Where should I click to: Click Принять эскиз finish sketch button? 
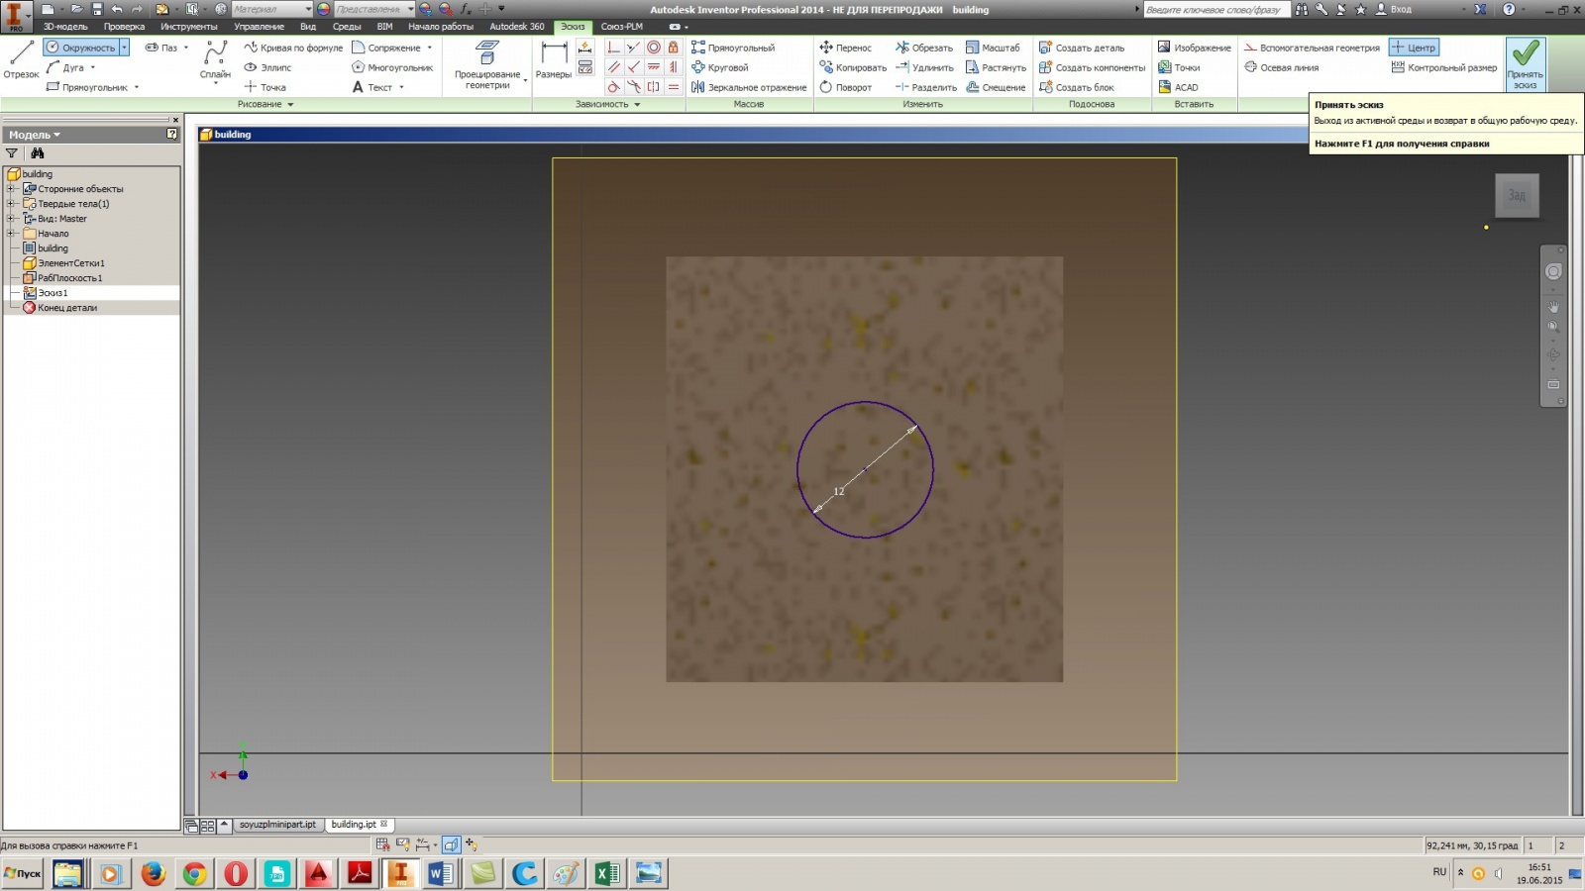tap(1526, 64)
